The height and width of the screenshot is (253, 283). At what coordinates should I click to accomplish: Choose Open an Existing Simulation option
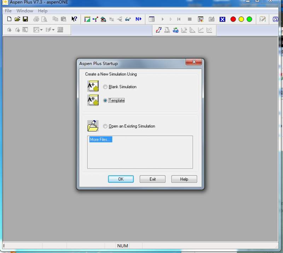tap(105, 126)
